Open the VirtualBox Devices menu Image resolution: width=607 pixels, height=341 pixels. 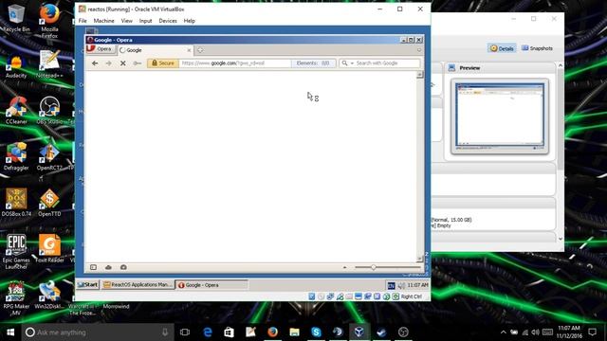coord(168,21)
